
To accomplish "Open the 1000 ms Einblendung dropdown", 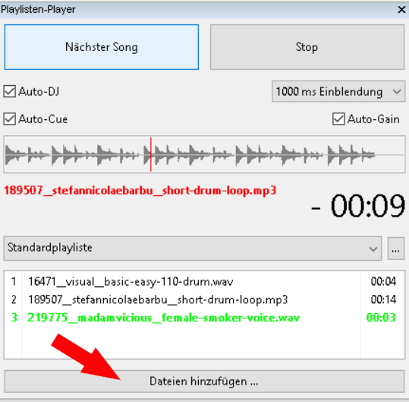I will coord(338,91).
